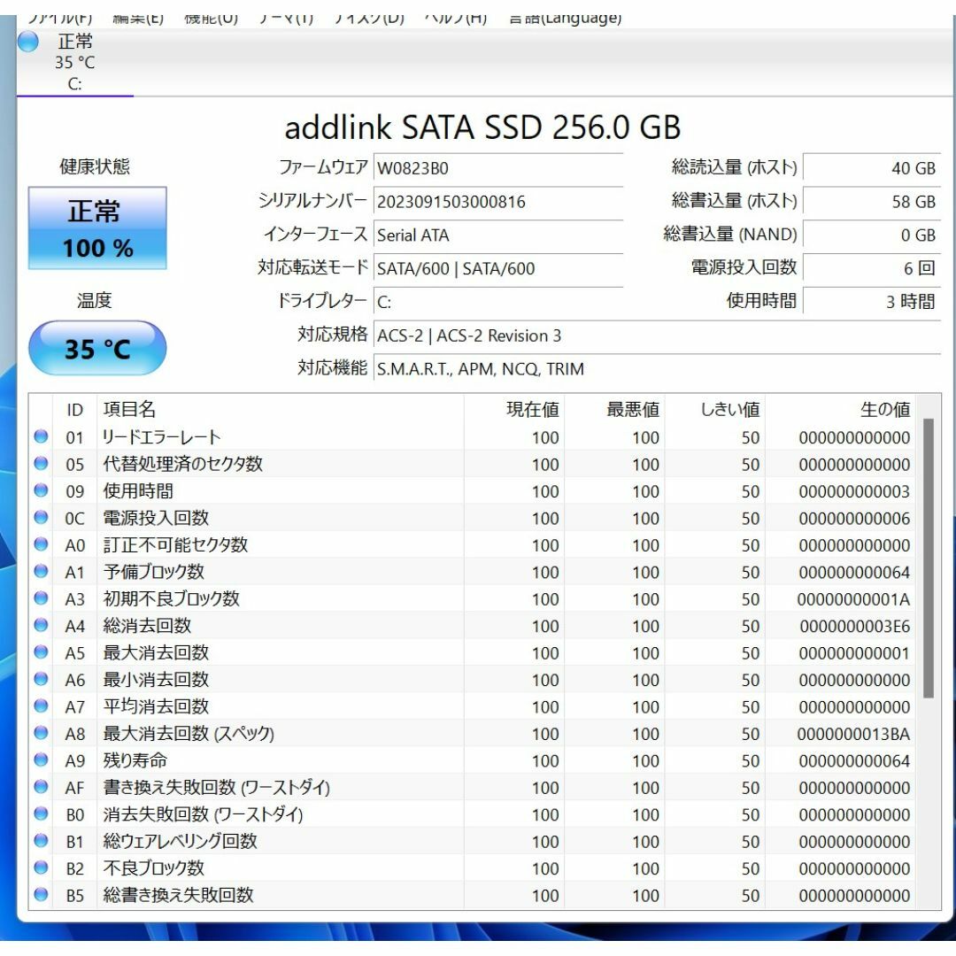
Task: Click the 最悪値 column header
Action: 614,410
